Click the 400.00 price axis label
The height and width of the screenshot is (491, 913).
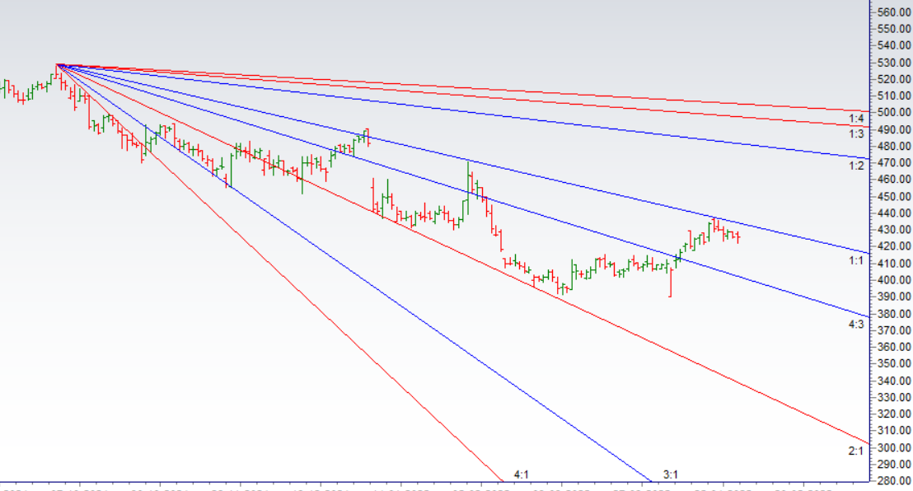894,280
